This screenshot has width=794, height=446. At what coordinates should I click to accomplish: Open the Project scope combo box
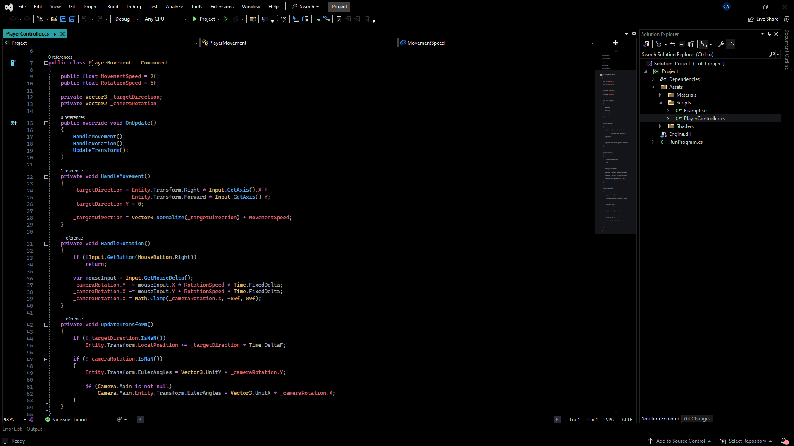point(101,43)
